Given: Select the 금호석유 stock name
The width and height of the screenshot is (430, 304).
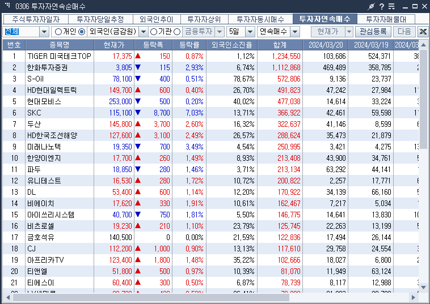Looking at the screenshot, I should coord(41,237).
